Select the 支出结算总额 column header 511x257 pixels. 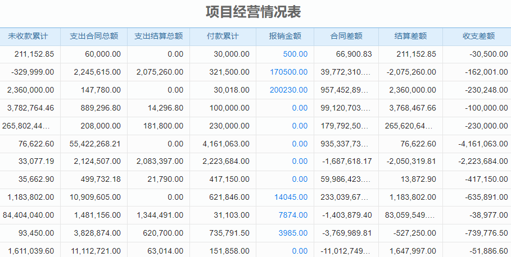[x=159, y=36]
